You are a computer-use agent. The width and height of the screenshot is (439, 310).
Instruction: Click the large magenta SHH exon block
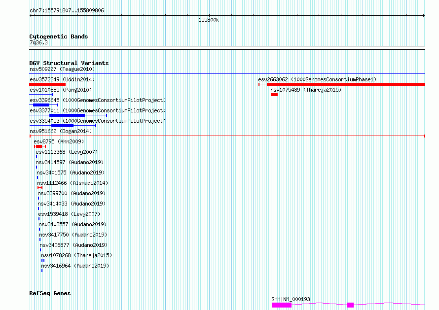[282, 305]
